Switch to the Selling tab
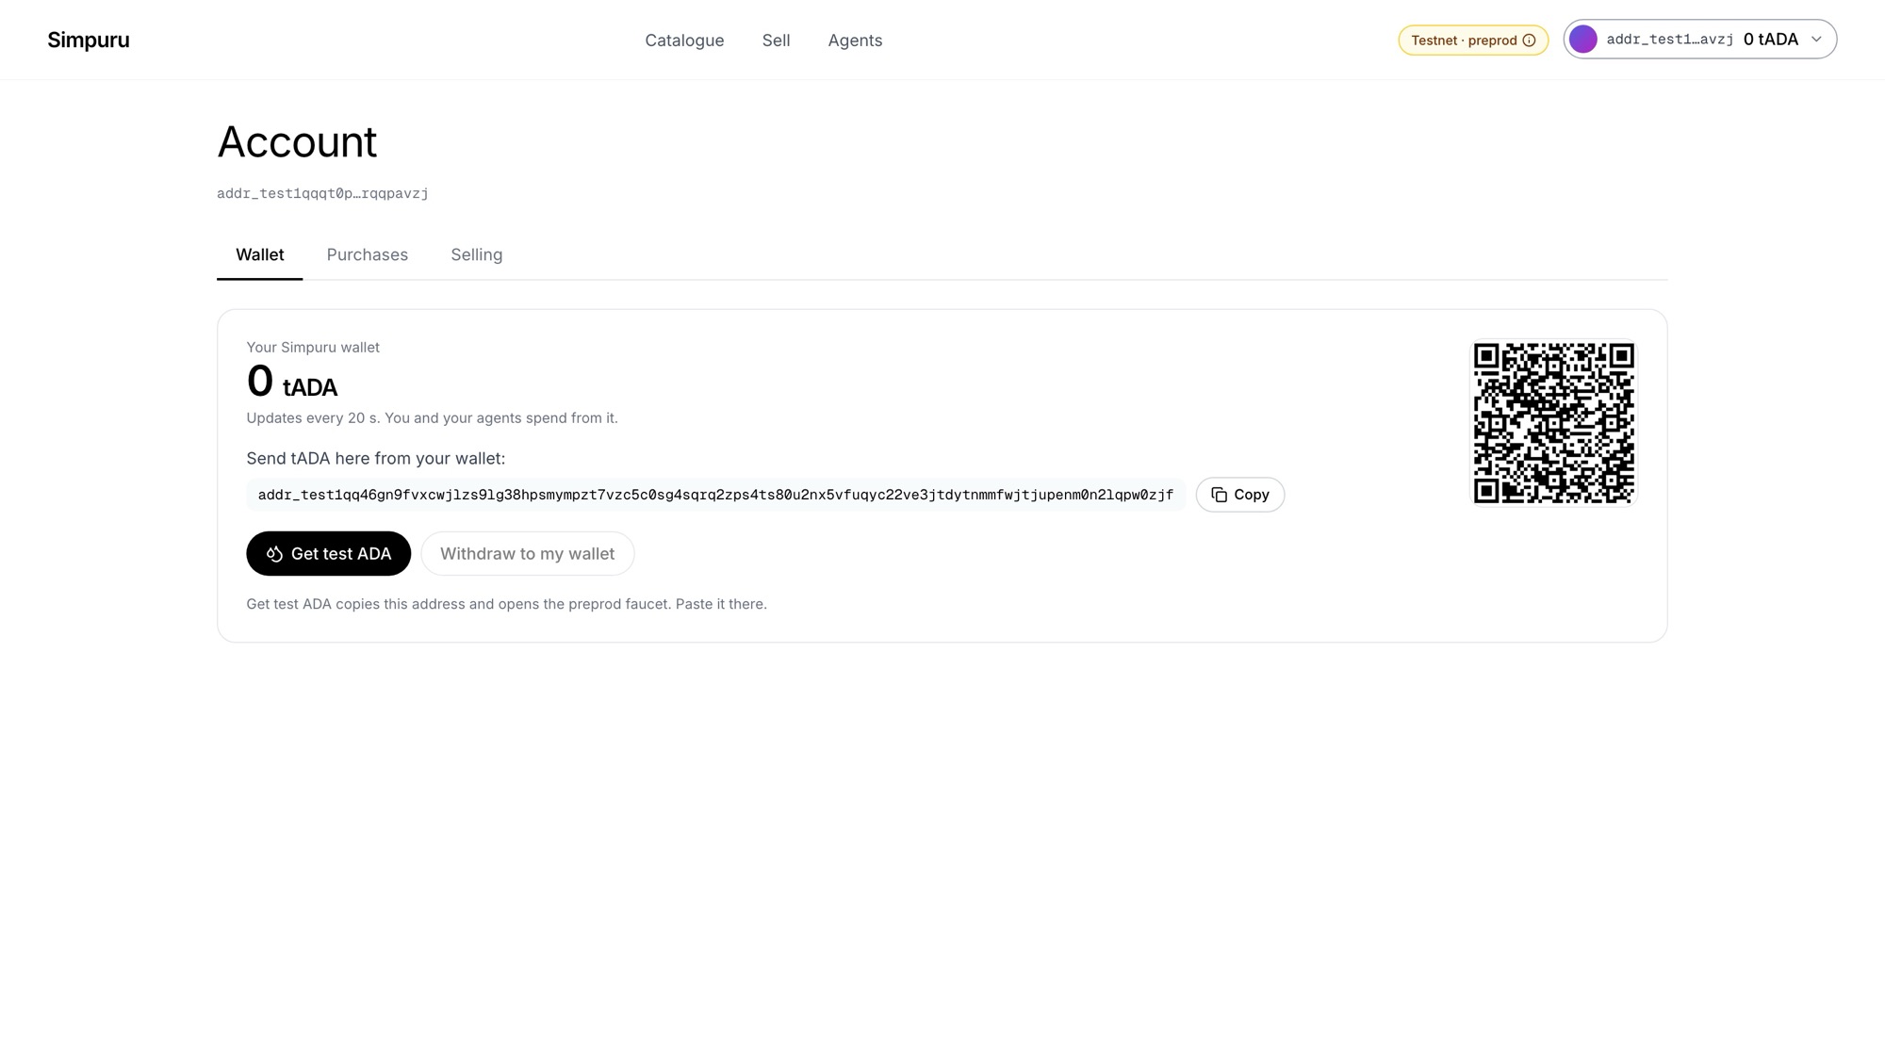Screen dimensions: 1885x1060 point(476,254)
